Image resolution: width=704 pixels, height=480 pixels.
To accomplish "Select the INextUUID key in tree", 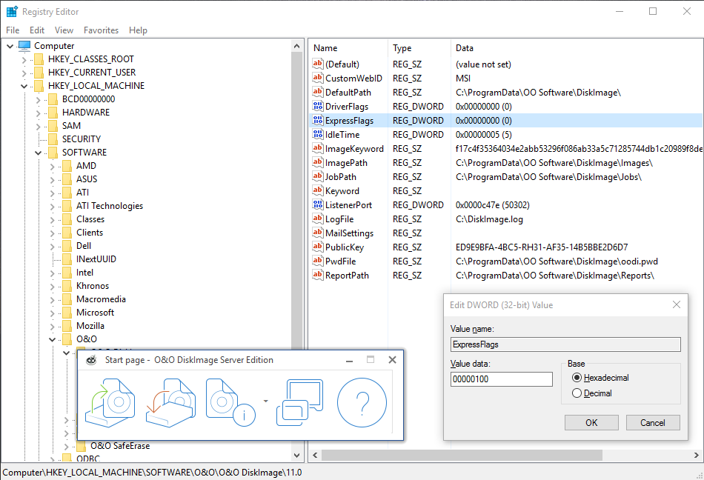I will pos(96,259).
